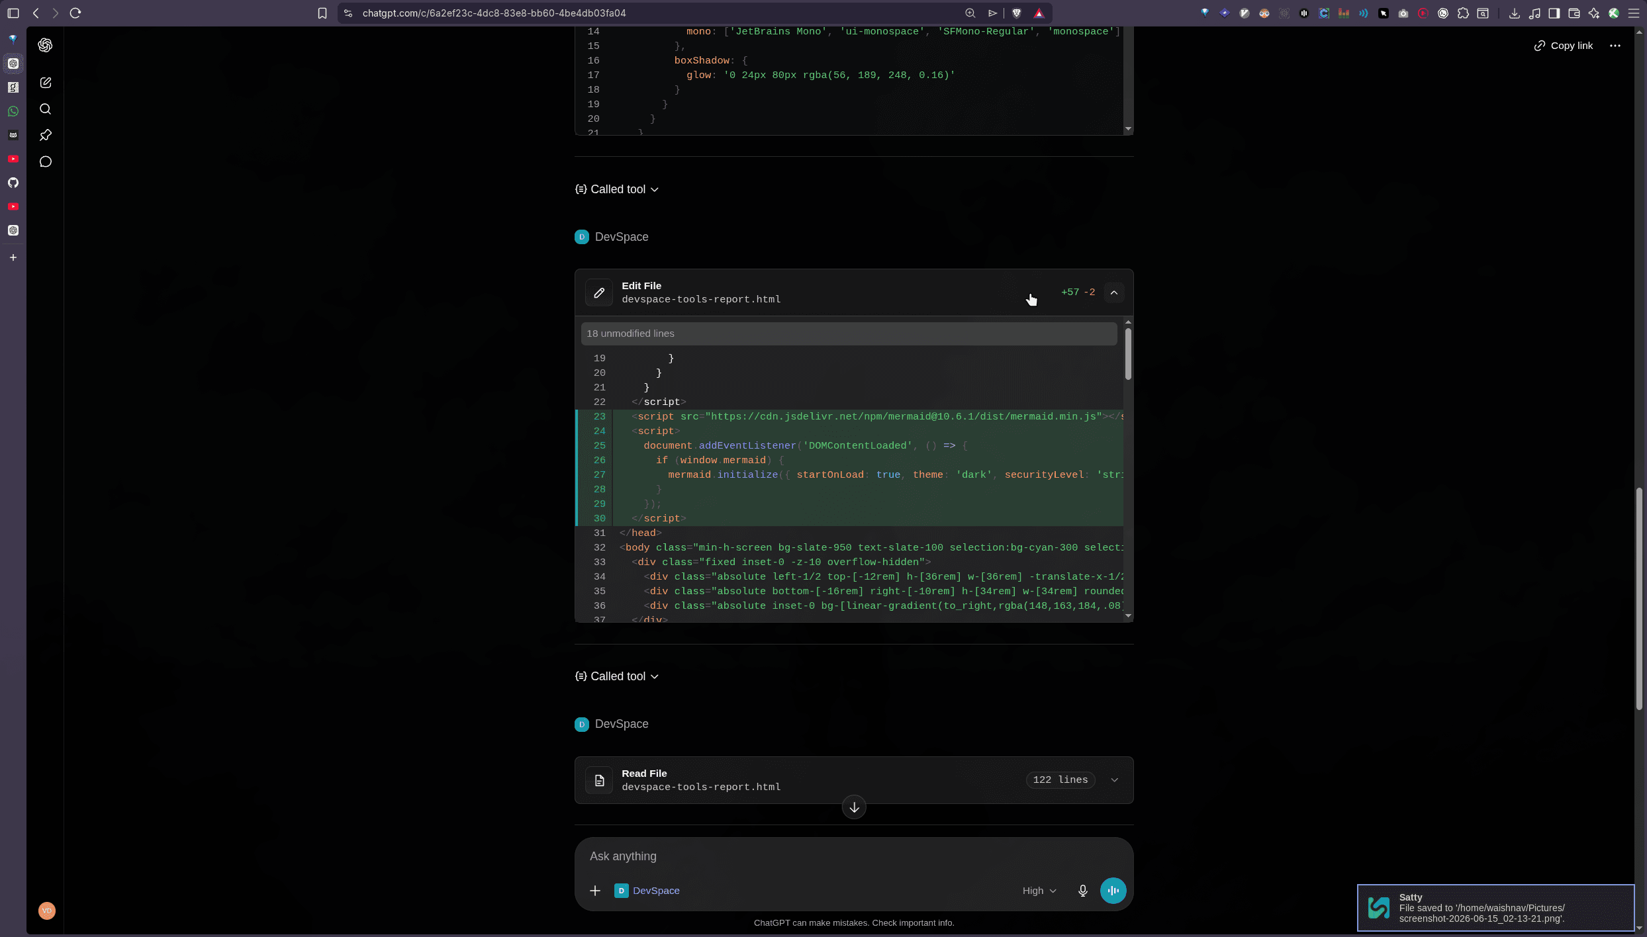Open the user avatar at bottom left

46,911
